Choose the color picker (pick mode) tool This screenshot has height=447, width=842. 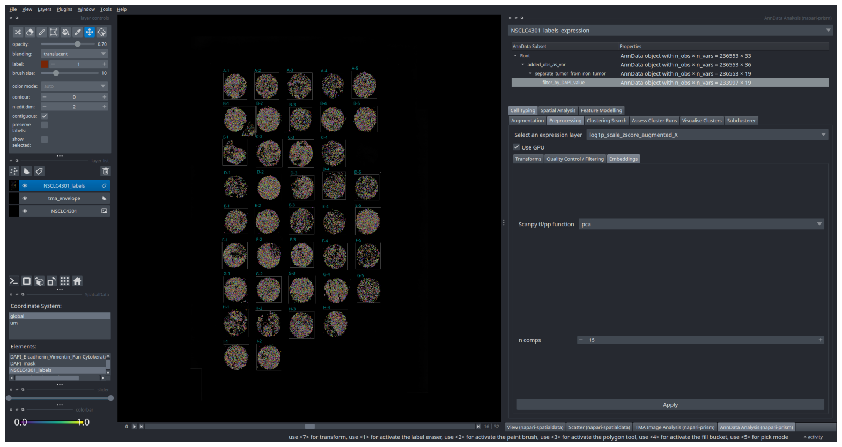tap(78, 32)
